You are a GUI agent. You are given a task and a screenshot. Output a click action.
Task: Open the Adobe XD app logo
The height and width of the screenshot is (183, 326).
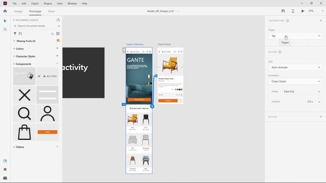click(5, 4)
